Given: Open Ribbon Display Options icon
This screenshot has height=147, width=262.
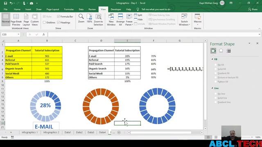Looking at the screenshot, I should tap(231, 3).
